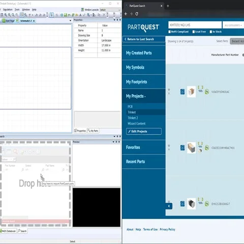
Task: Open the Window menu
Action: pos(26,10)
